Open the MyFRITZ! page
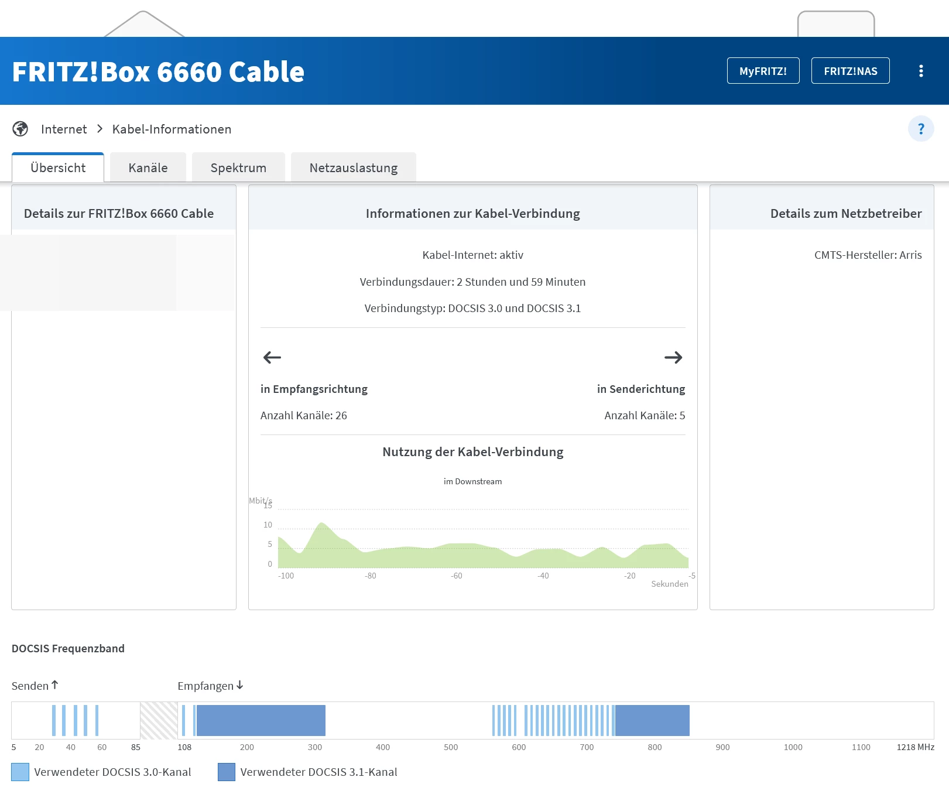Viewport: 949px width, 794px height. click(763, 71)
